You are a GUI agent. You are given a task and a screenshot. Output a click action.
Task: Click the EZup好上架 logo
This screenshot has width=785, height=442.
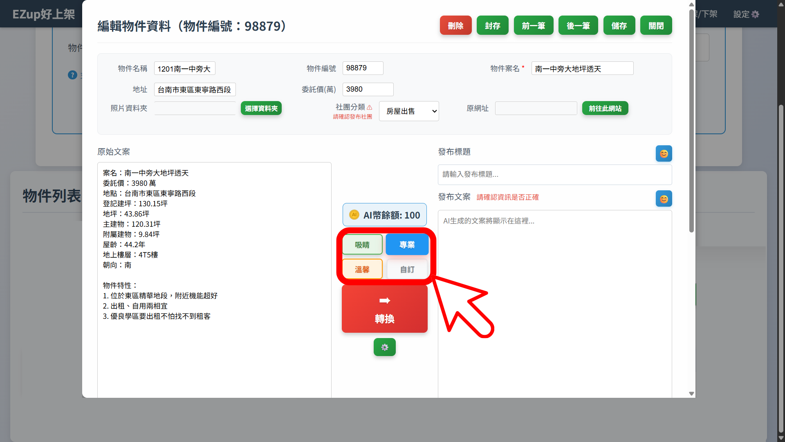click(x=44, y=14)
